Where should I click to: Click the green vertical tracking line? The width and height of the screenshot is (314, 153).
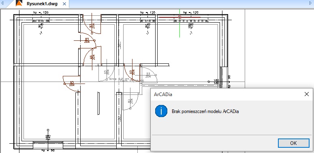179,28
